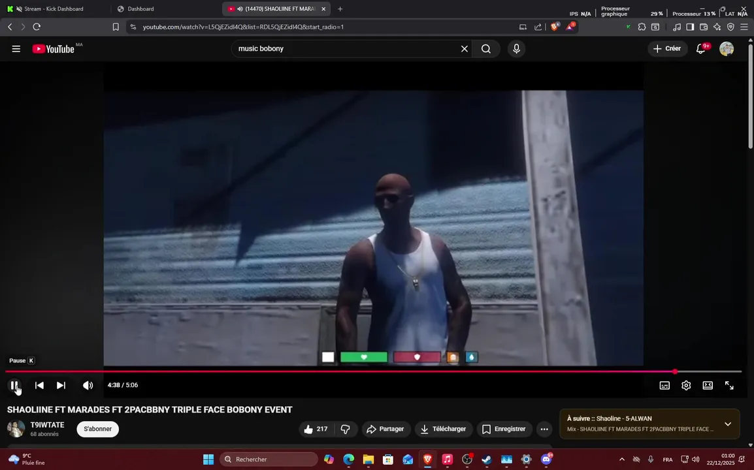The image size is (754, 470).
Task: Run the YouTube search with magnifier button
Action: coord(486,48)
